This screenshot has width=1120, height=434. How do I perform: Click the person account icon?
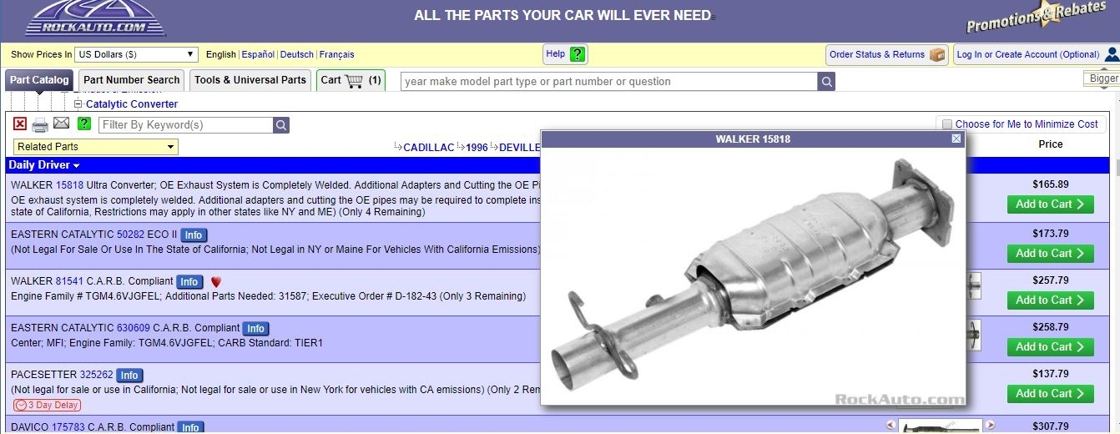point(1112,54)
